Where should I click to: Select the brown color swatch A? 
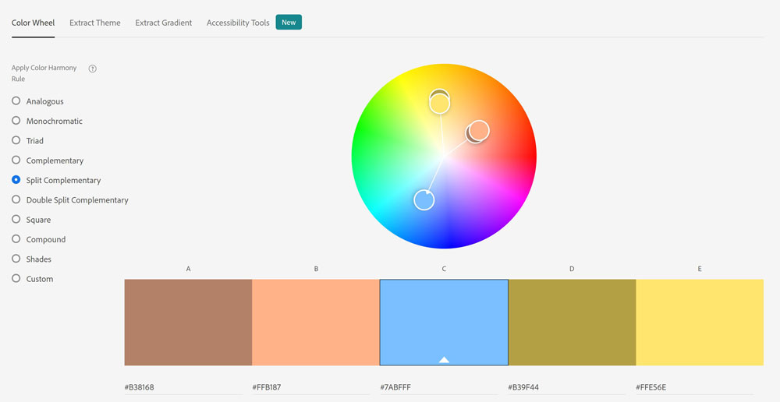tap(188, 322)
